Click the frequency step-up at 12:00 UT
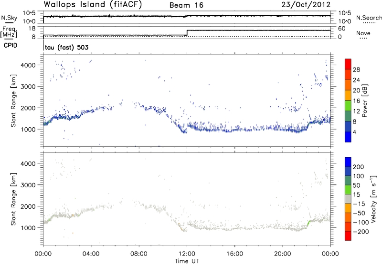Image resolution: width=382 pixels, height=264 pixels. pos(187,33)
